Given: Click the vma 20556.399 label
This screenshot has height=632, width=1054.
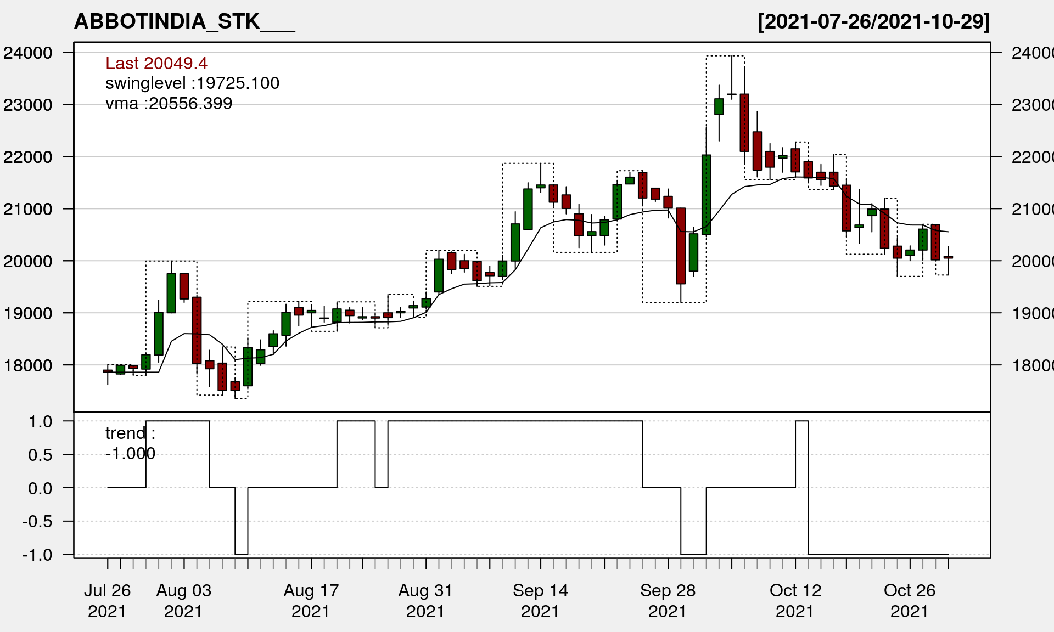Looking at the screenshot, I should pos(169,104).
